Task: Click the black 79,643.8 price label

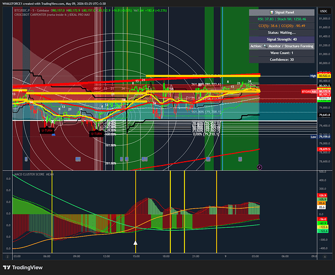Action: pyautogui.click(x=325, y=115)
